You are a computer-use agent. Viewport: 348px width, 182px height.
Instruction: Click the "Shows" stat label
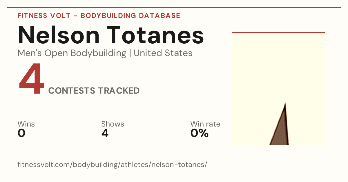(x=113, y=124)
